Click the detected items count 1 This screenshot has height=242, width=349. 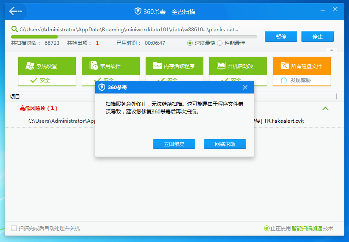coord(97,43)
